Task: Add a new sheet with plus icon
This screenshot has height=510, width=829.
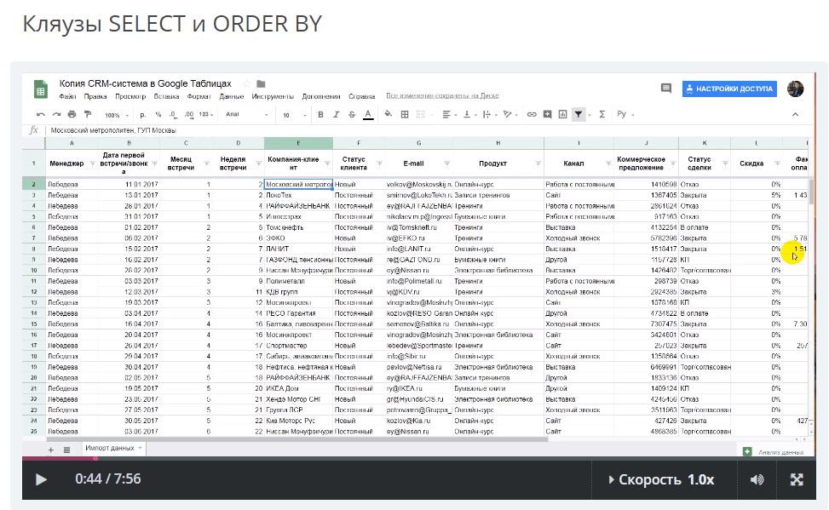Action: point(51,450)
